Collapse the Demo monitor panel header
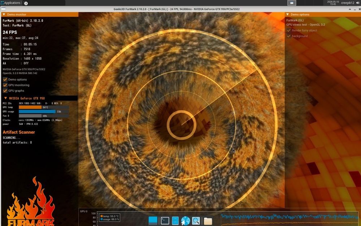This screenshot has width=361, height=226. pos(40,14)
